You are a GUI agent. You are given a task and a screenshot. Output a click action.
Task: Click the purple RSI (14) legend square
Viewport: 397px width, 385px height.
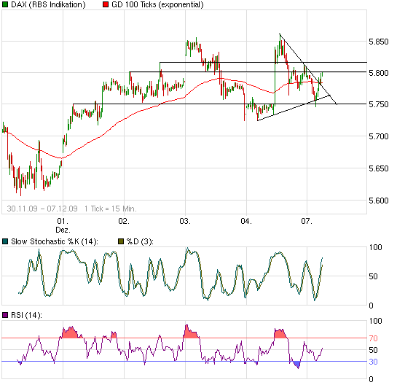5,315
